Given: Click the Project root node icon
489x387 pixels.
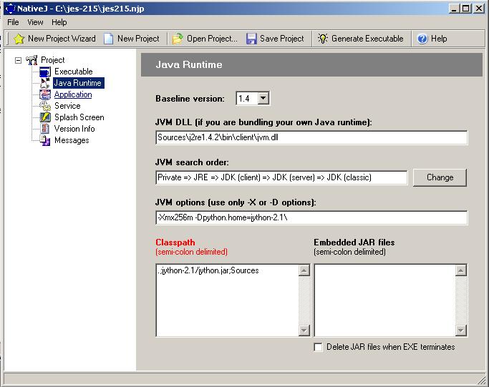Looking at the screenshot, I should pos(32,60).
